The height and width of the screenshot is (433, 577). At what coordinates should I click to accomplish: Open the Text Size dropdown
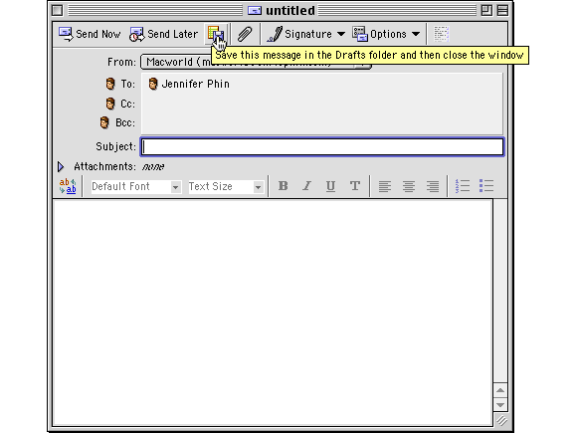[x=226, y=187]
